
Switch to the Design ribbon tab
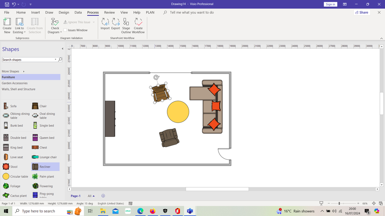[64, 12]
